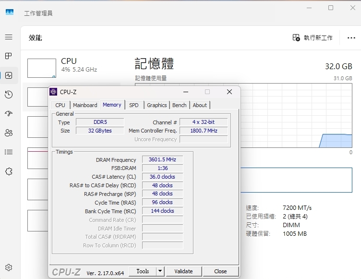This screenshot has height=279, width=361.
Task: Open the Users page in sidebar
Action: click(x=9, y=133)
